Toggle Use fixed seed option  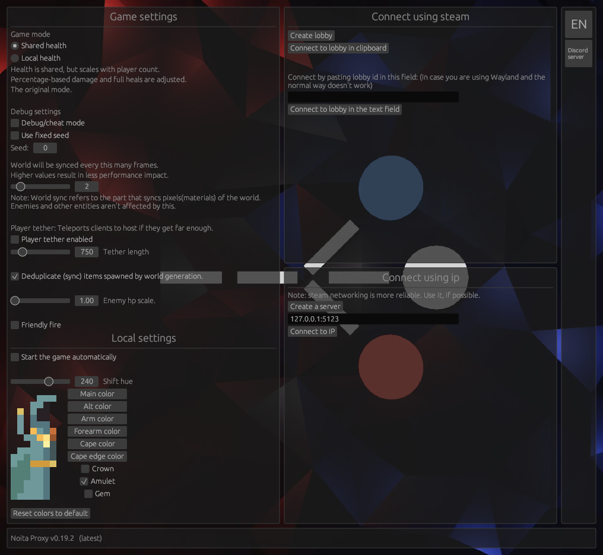pyautogui.click(x=40, y=135)
